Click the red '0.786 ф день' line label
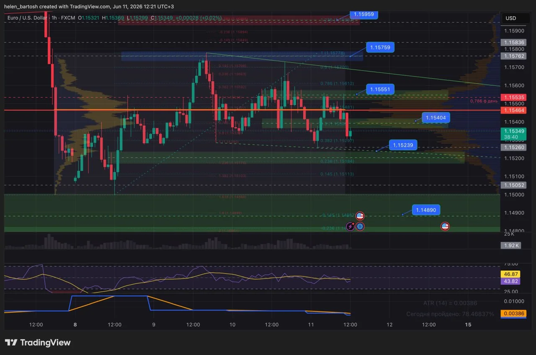Viewport: 536px width, 355px height. 484,101
